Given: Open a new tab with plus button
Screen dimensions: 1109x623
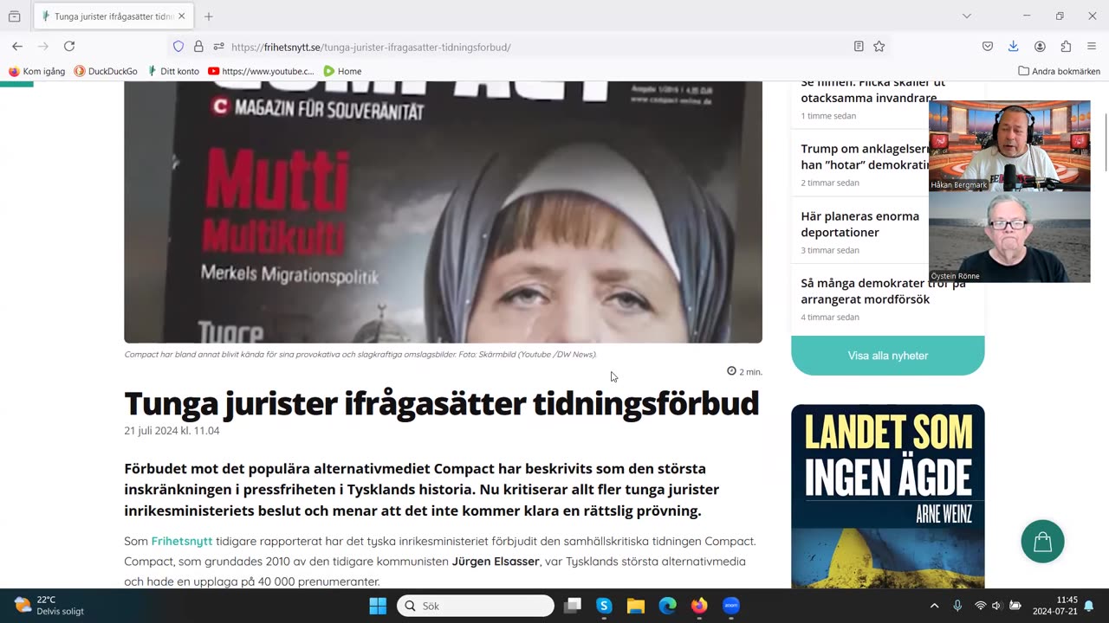Looking at the screenshot, I should [x=209, y=16].
